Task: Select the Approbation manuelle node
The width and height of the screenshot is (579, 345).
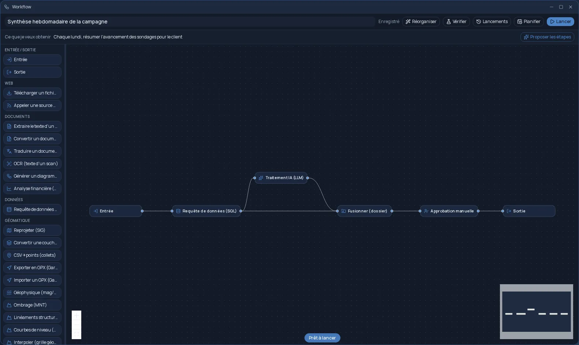Action: (449, 211)
